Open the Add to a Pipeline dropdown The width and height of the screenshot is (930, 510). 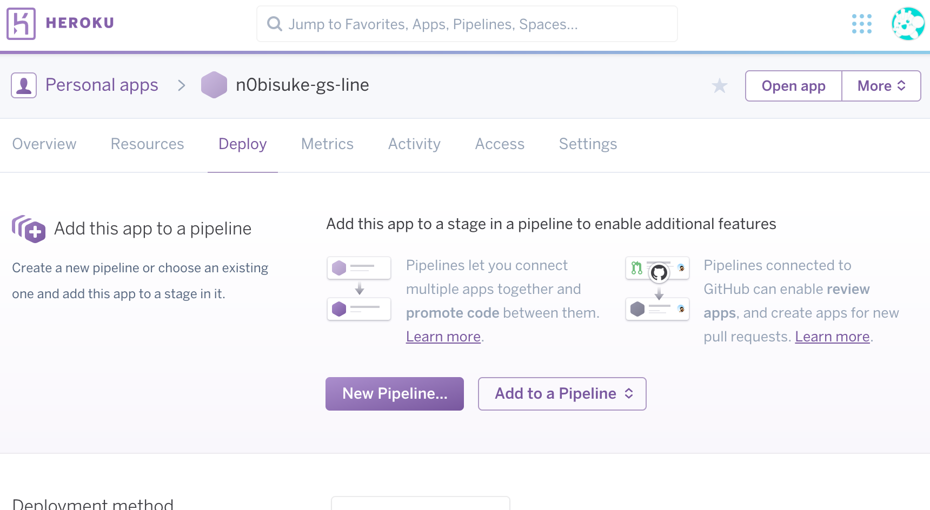coord(562,394)
